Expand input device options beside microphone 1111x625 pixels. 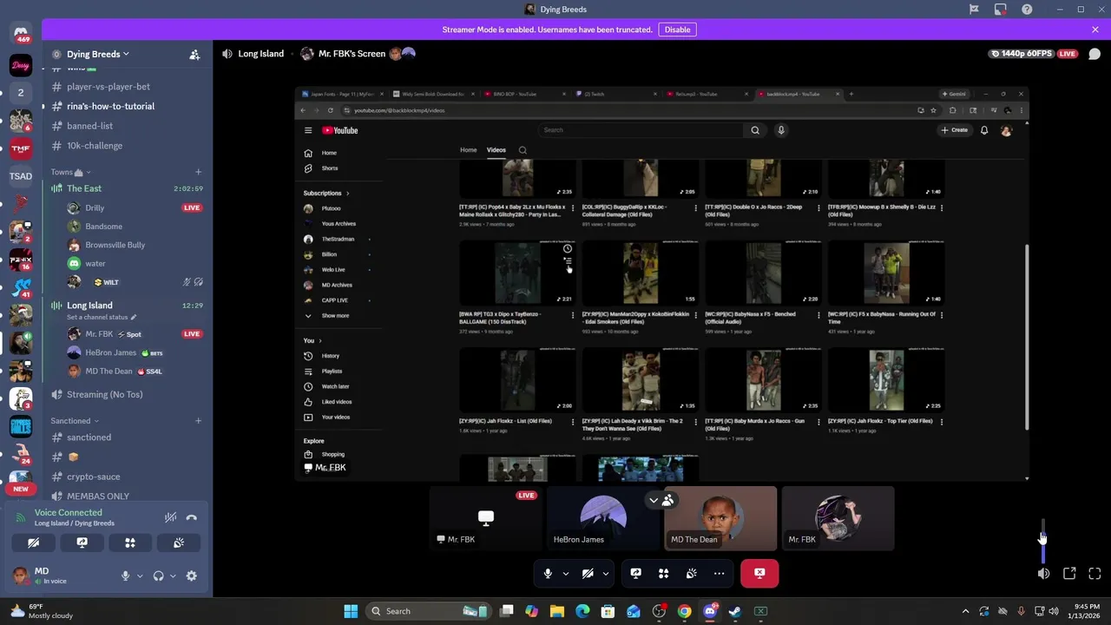139,576
